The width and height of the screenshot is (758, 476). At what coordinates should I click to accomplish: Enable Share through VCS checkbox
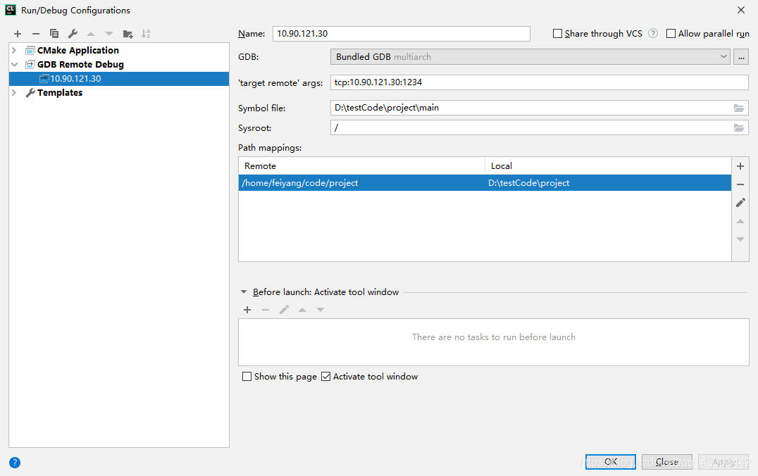557,33
